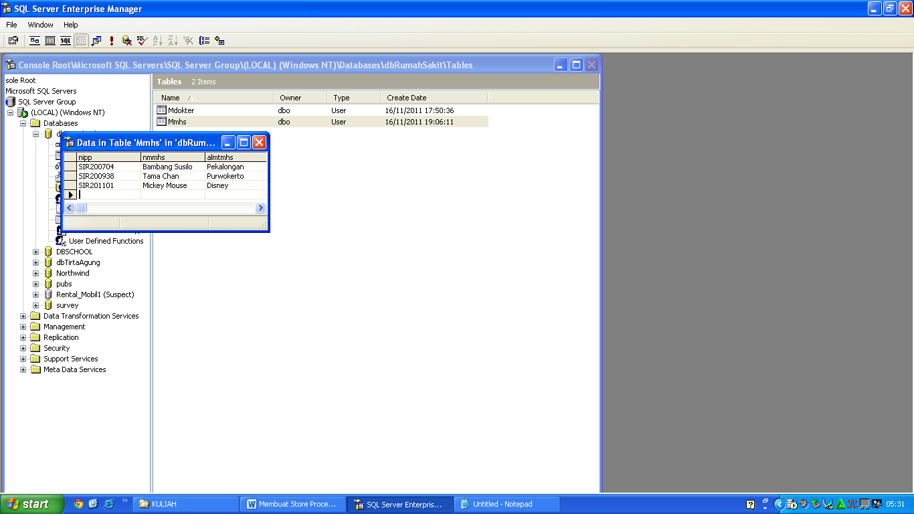The height and width of the screenshot is (514, 914).
Task: Expand the Northwind database in the tree
Action: (x=37, y=272)
